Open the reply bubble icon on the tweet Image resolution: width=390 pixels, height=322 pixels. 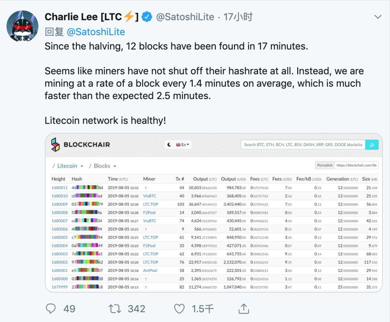51,309
